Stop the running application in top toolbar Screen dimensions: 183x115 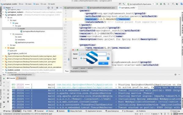(168, 4)
